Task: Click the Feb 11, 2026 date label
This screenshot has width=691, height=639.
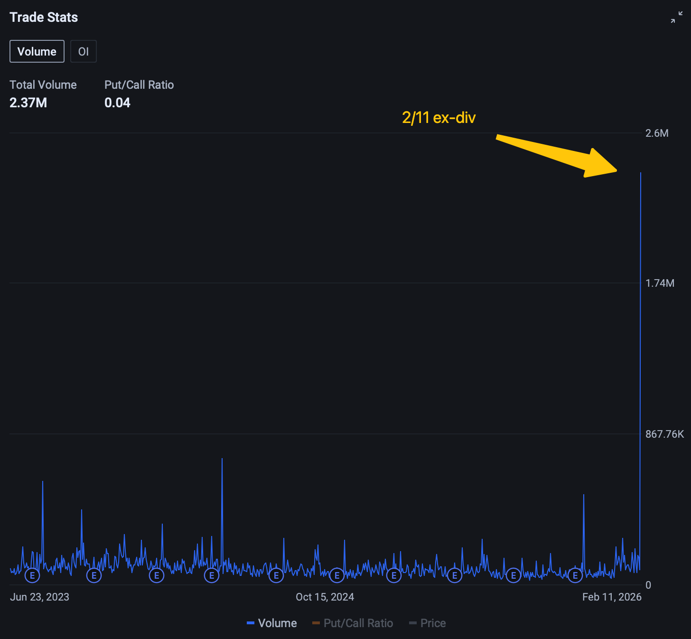Action: click(x=612, y=597)
